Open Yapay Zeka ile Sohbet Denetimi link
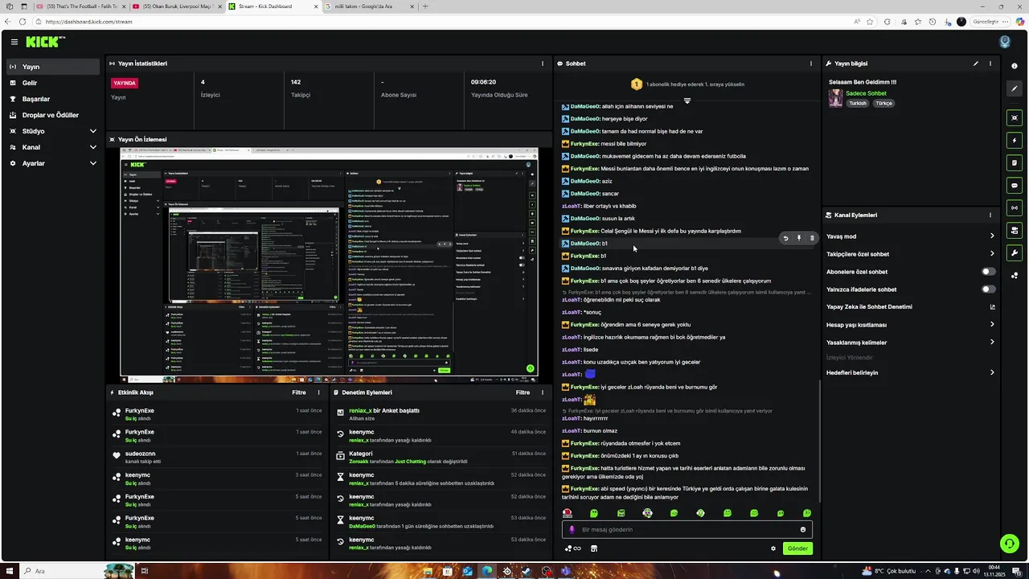The width and height of the screenshot is (1029, 579). click(911, 307)
